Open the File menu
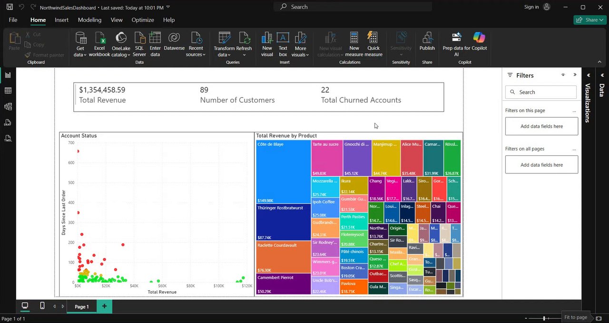Viewport: 609px width, 323px height. click(13, 20)
